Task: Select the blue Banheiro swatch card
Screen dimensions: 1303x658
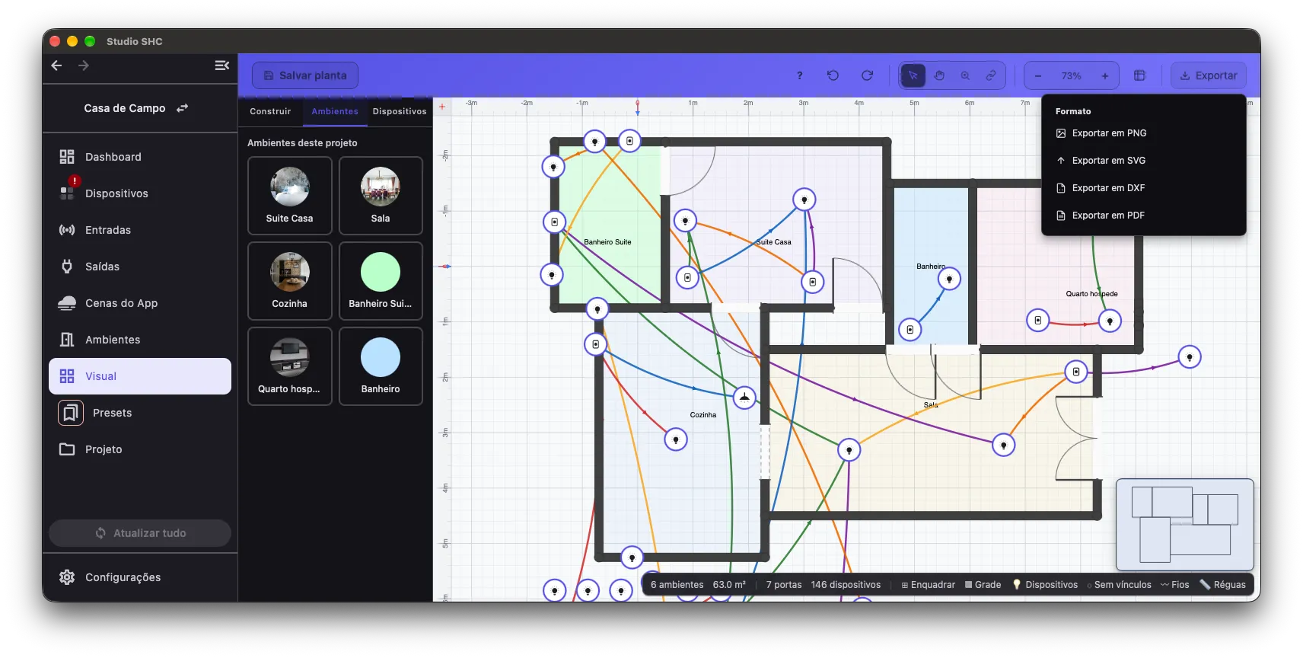Action: 381,366
